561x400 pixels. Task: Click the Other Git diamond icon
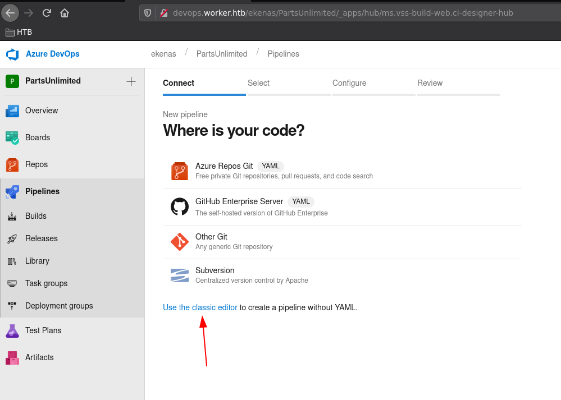(x=180, y=242)
